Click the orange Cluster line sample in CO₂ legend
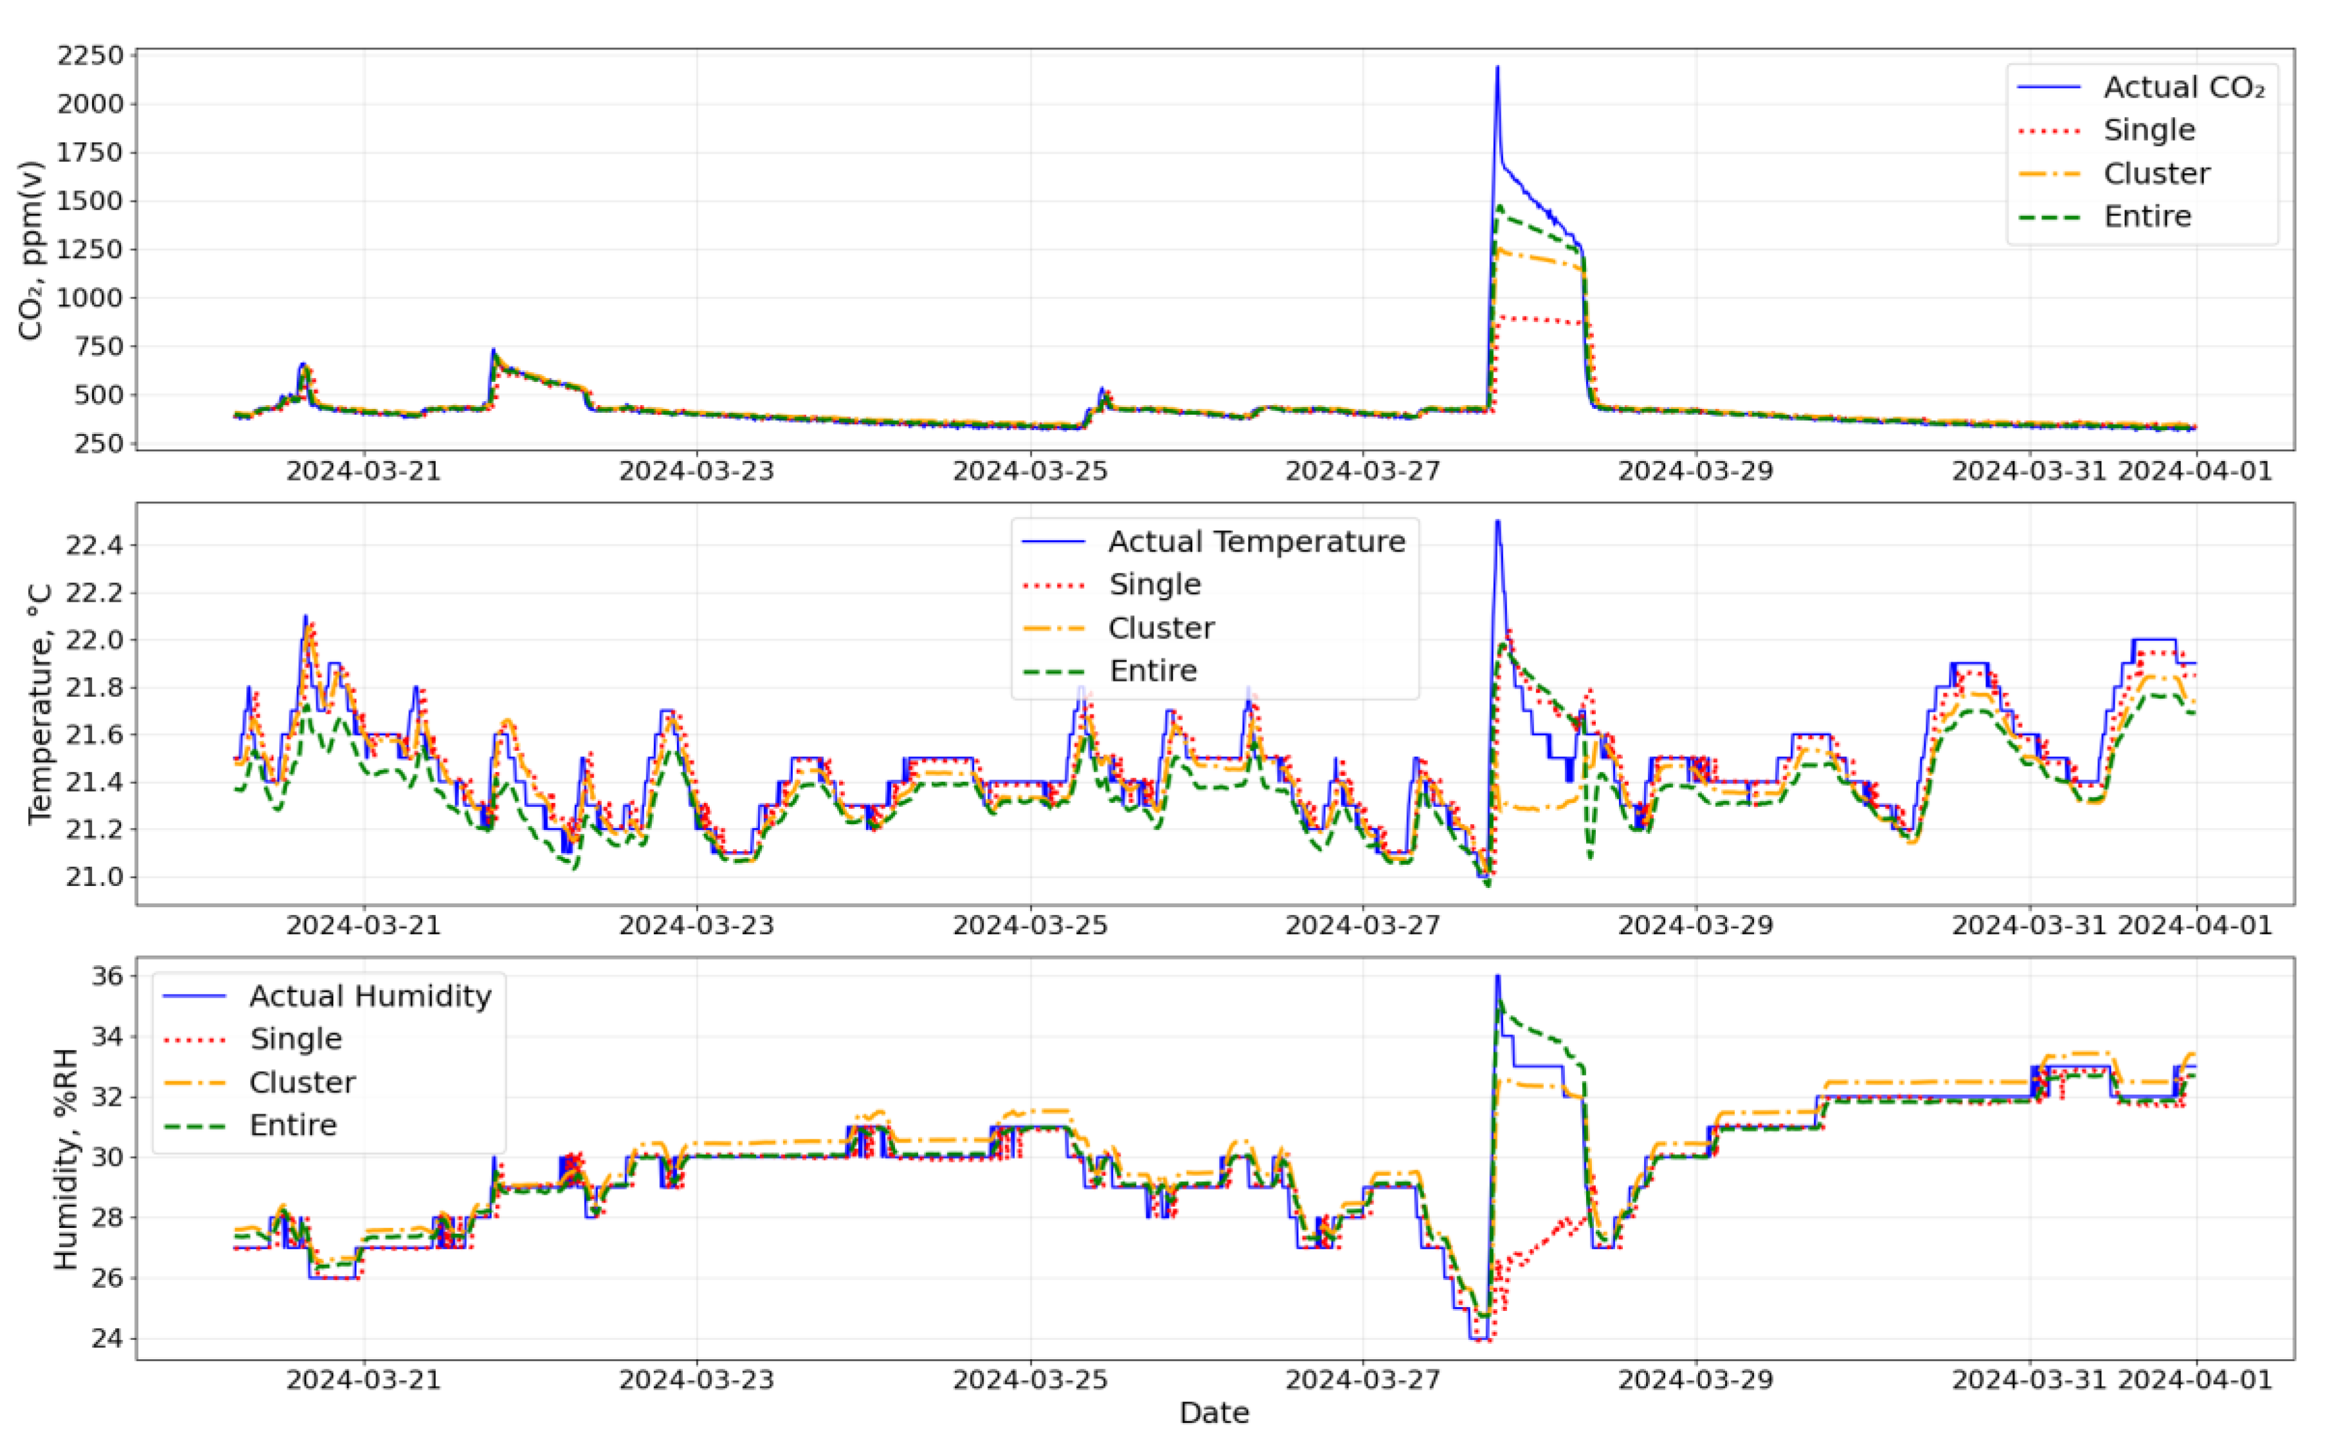 pyautogui.click(x=2049, y=174)
